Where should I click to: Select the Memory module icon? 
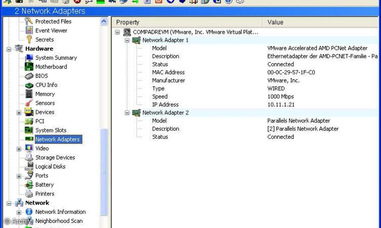point(29,94)
